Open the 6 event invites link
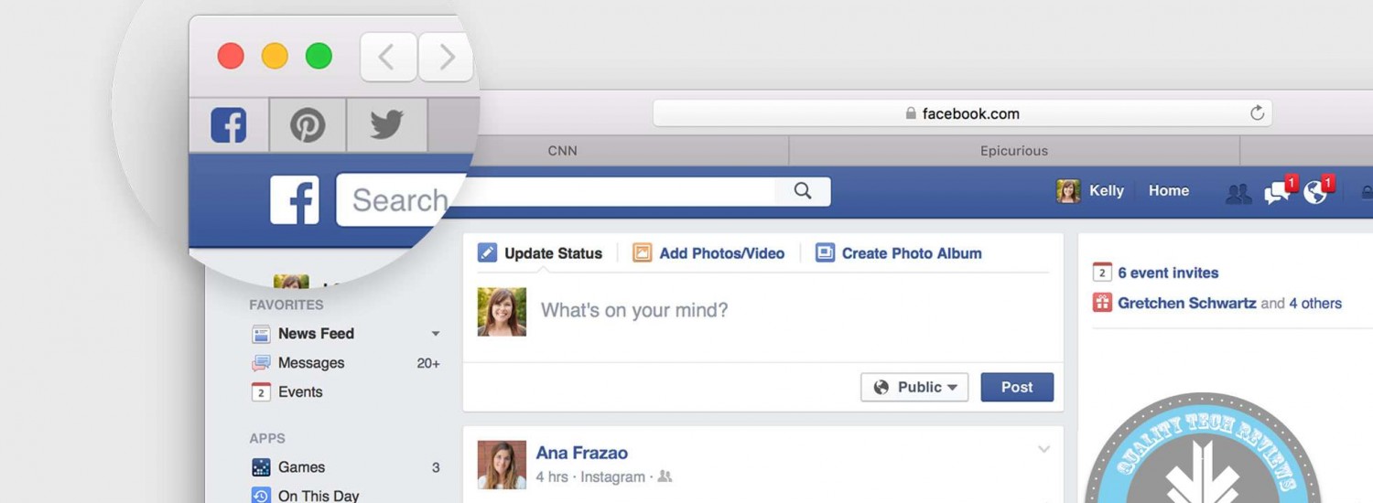 click(x=1168, y=273)
